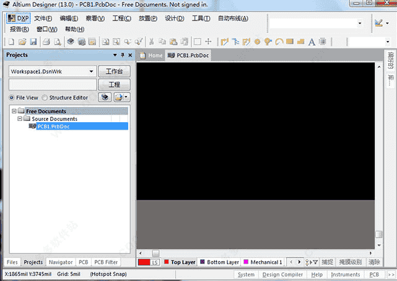The height and width of the screenshot is (281, 397).
Task: Select the place text string 'A' tool
Action: coord(312,42)
